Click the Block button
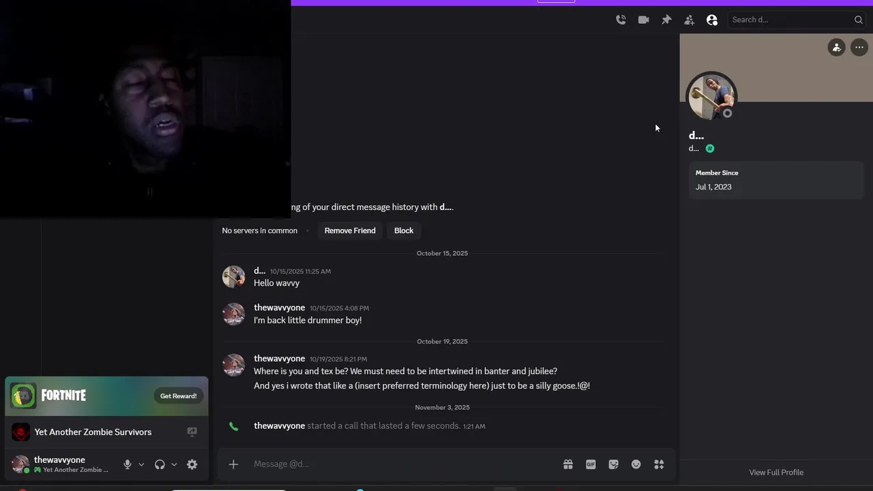Image resolution: width=873 pixels, height=491 pixels. pyautogui.click(x=404, y=230)
